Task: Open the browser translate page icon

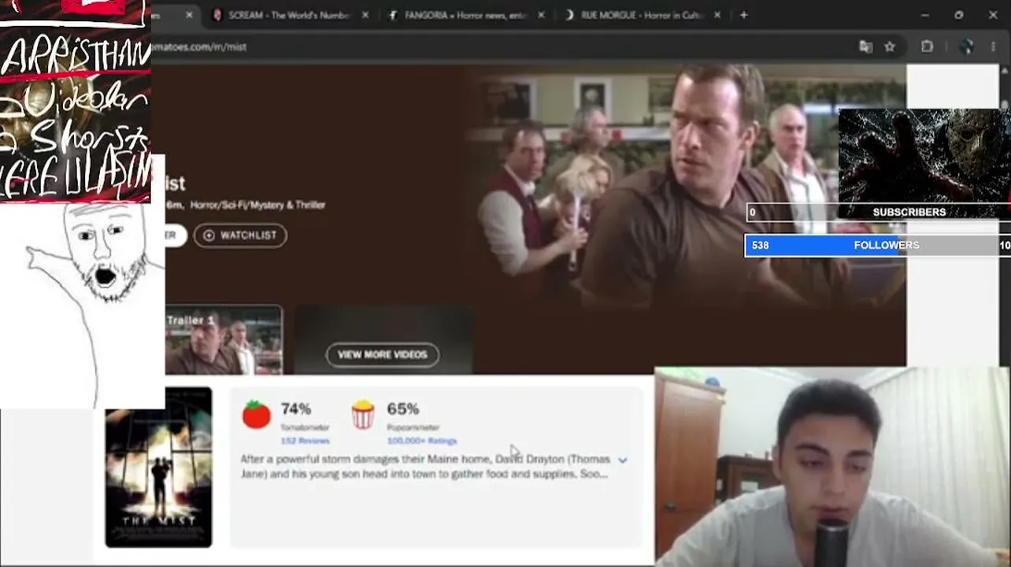Action: [x=866, y=47]
